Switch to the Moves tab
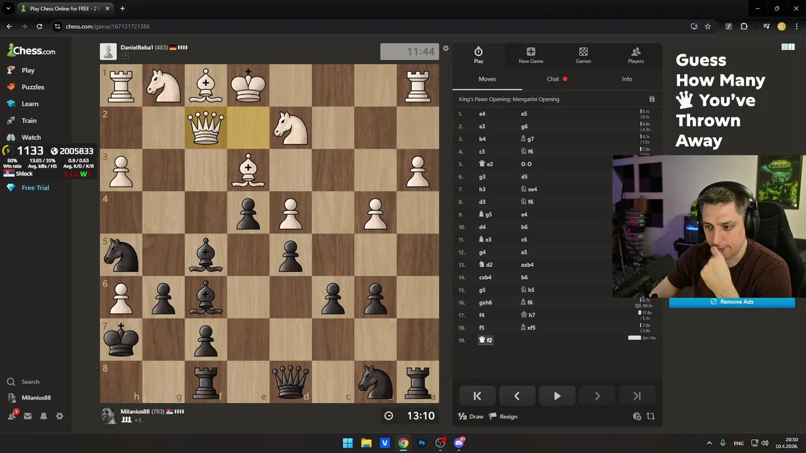 point(487,79)
